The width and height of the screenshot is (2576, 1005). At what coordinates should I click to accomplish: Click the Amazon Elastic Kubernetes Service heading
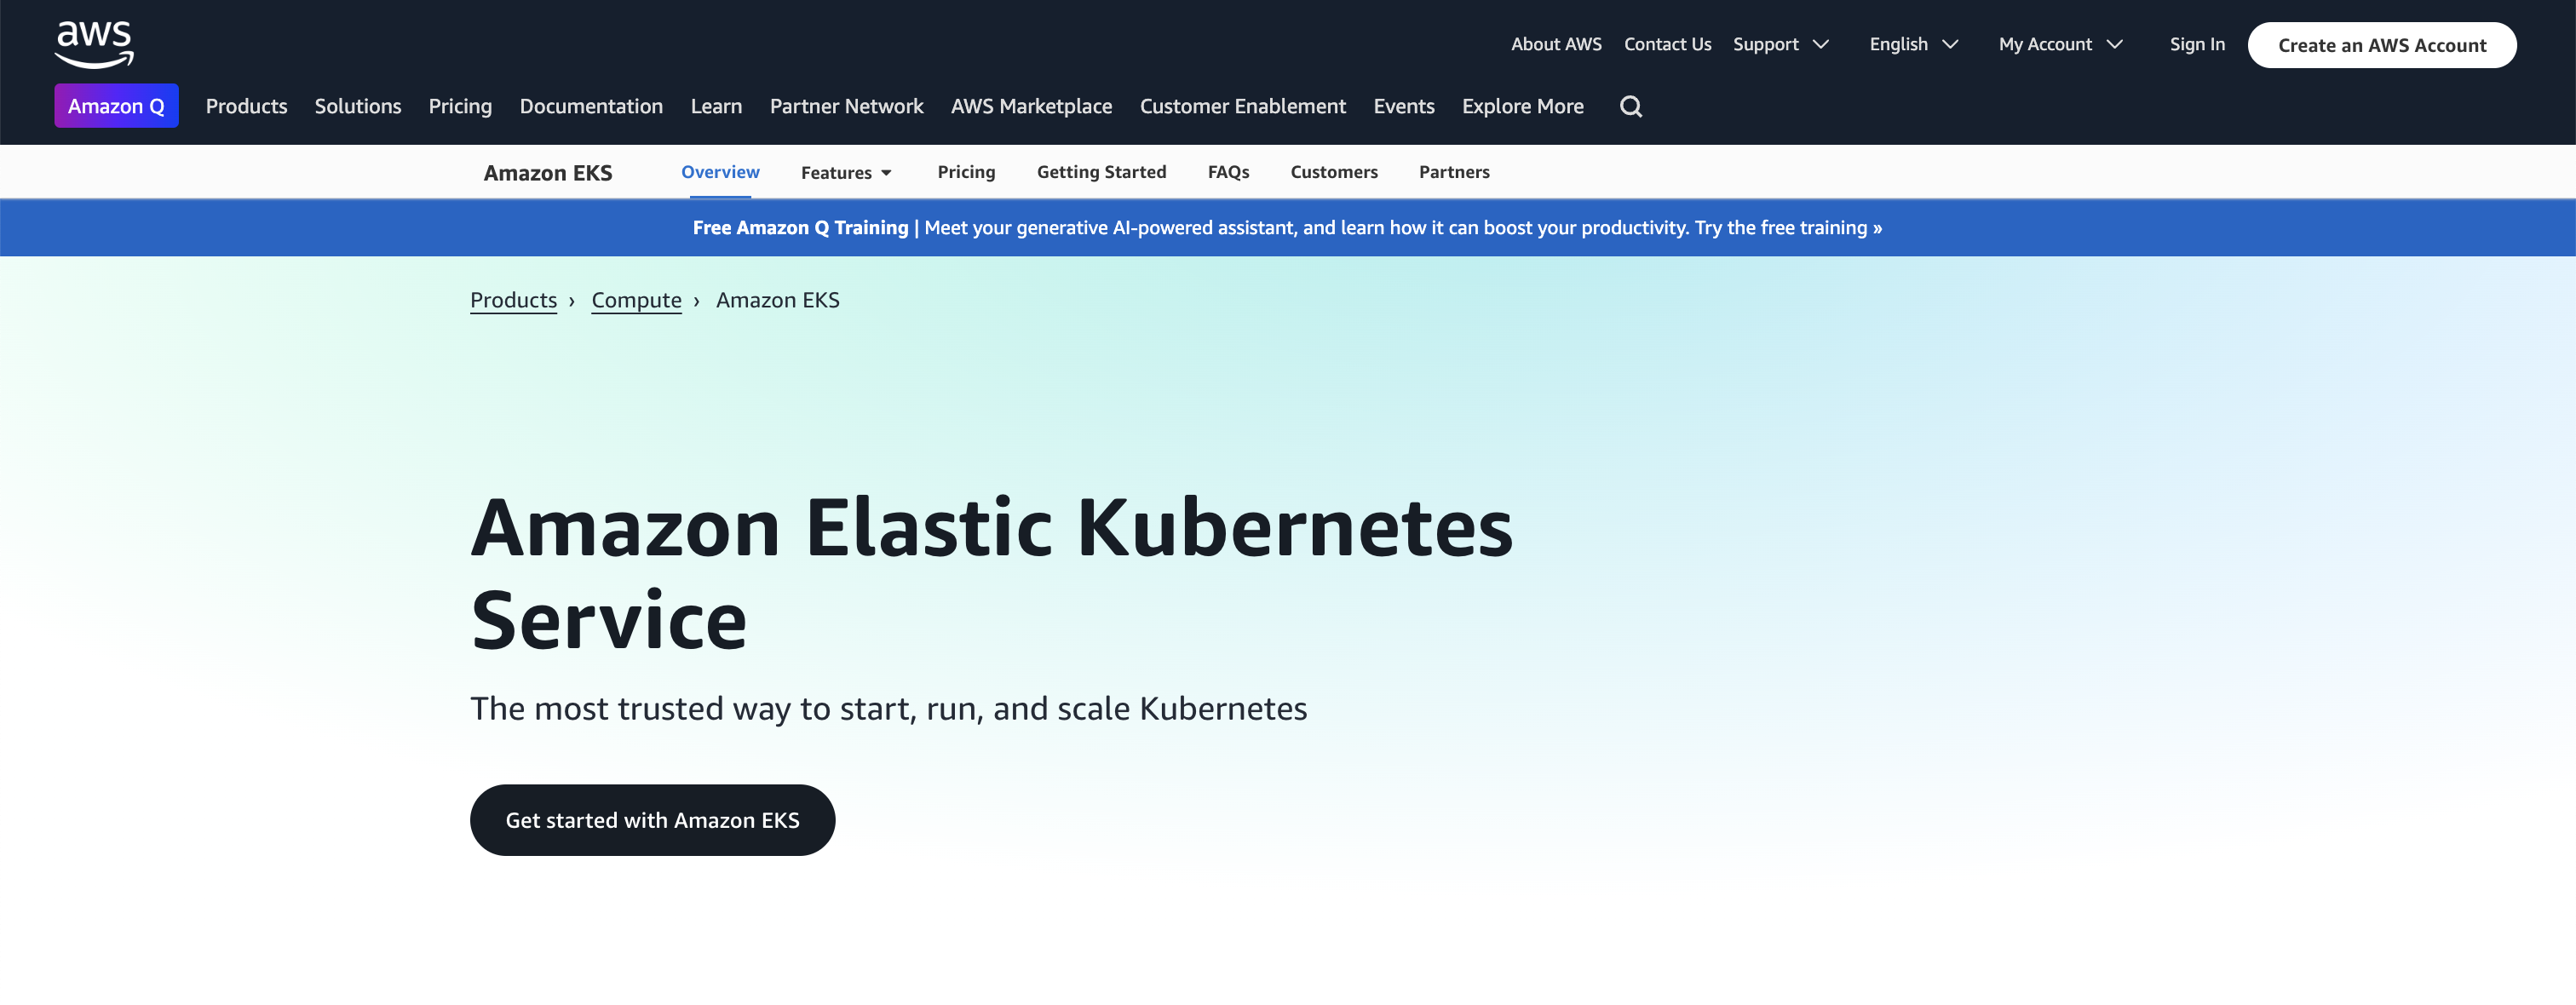click(x=991, y=573)
